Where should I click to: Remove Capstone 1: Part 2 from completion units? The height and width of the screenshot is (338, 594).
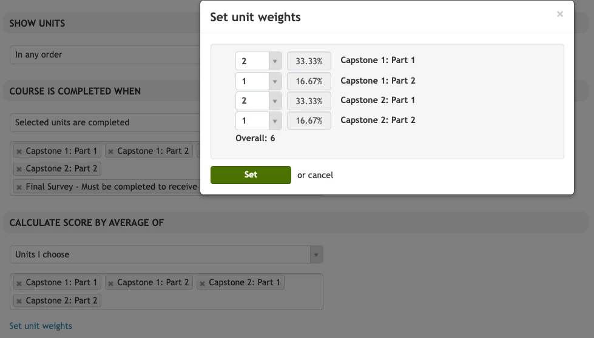coord(111,151)
